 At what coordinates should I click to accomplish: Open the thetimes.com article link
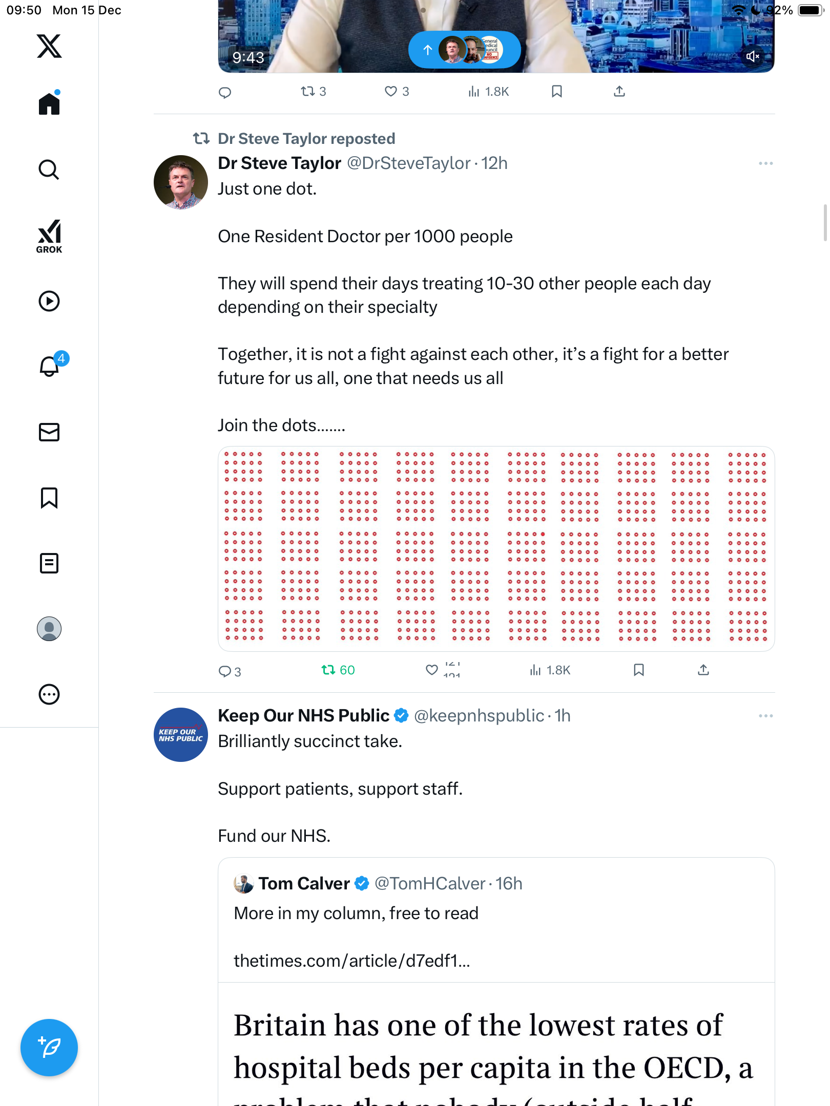point(351,961)
